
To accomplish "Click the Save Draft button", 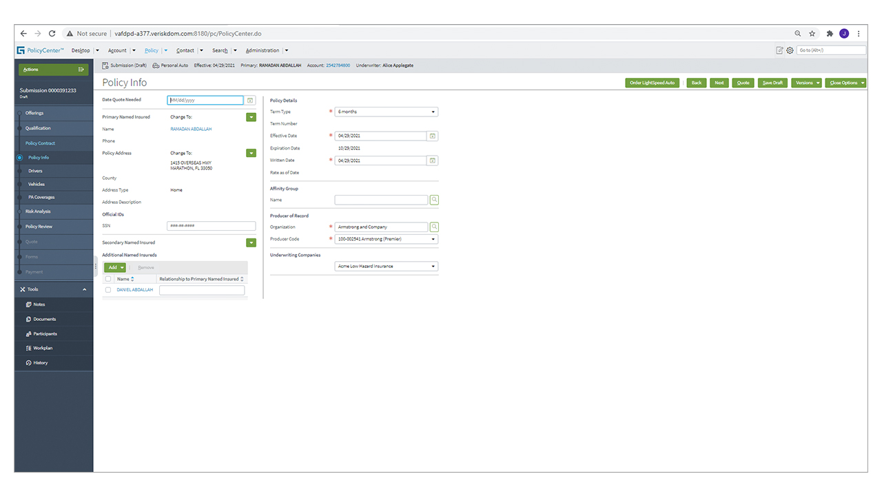I will coord(772,83).
